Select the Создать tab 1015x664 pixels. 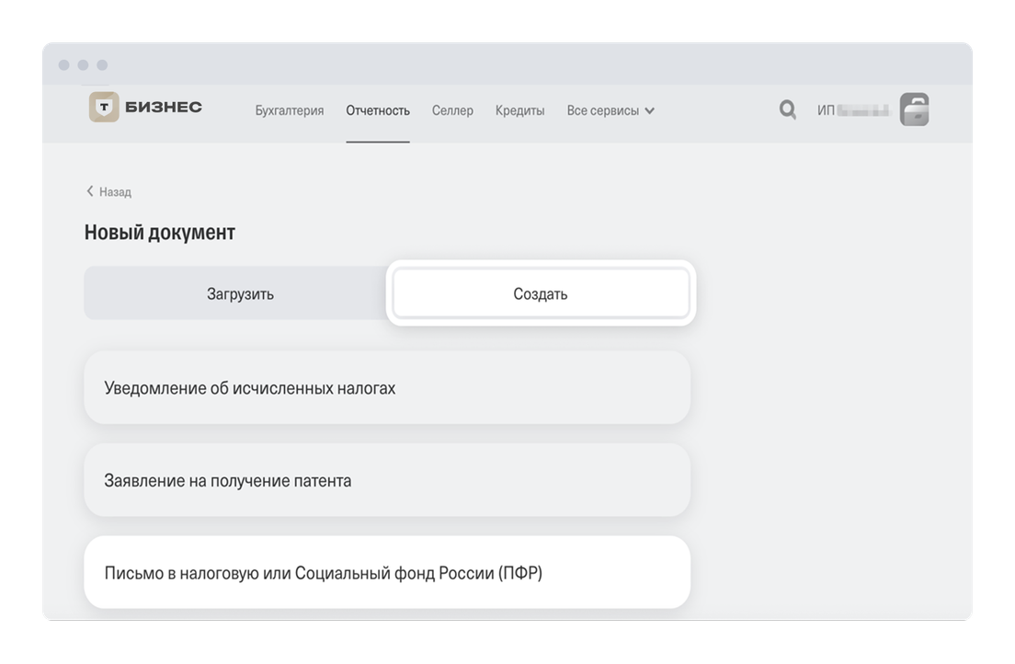[x=541, y=294]
